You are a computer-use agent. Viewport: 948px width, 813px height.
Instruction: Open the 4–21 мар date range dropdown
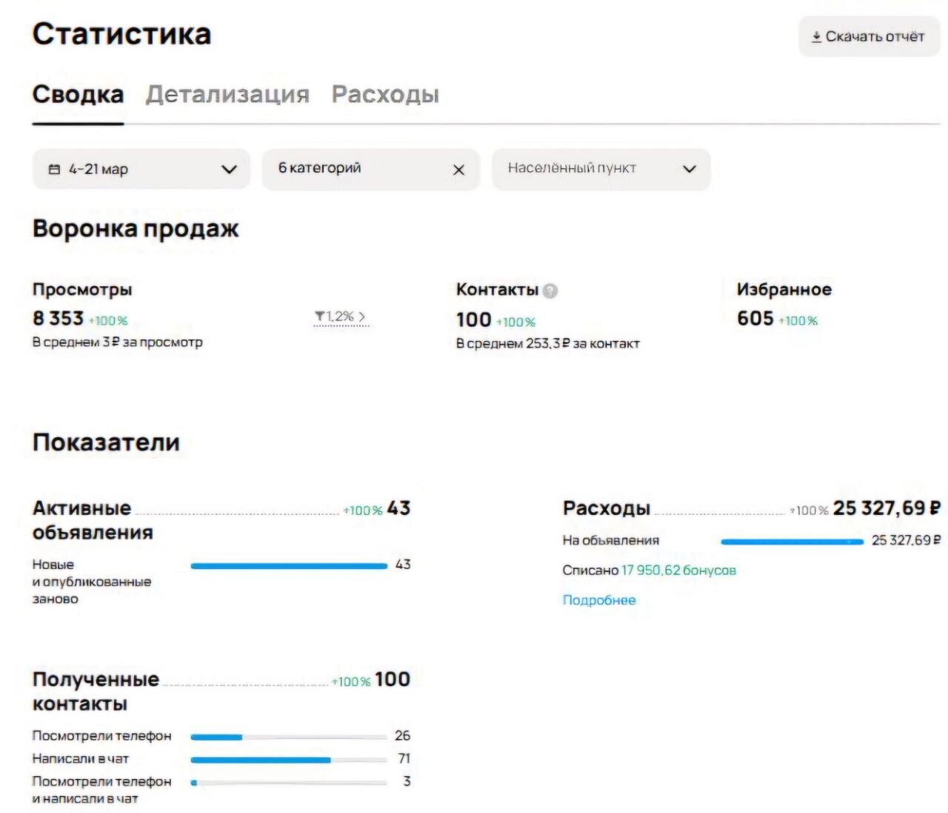tap(141, 169)
